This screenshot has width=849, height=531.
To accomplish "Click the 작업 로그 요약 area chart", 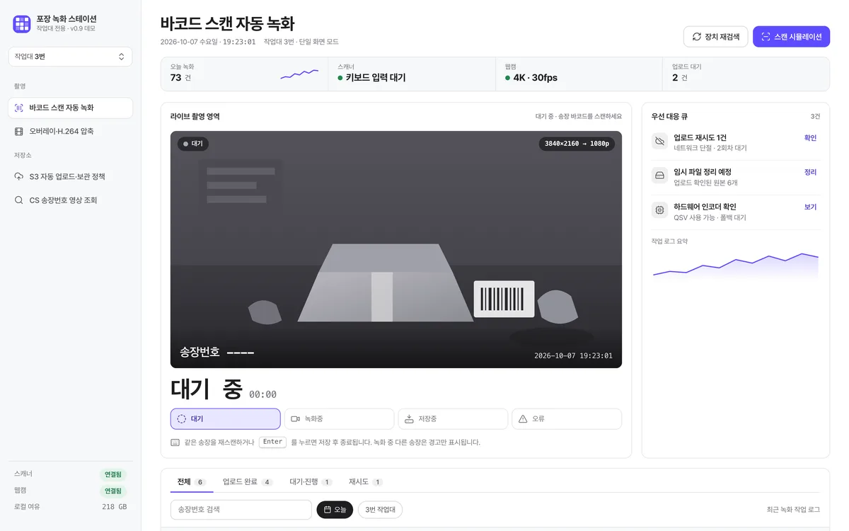I will (735, 265).
